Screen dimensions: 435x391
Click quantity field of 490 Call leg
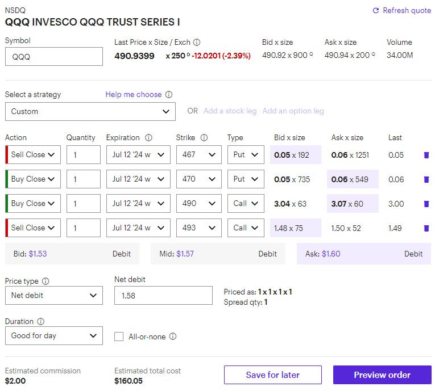84,204
